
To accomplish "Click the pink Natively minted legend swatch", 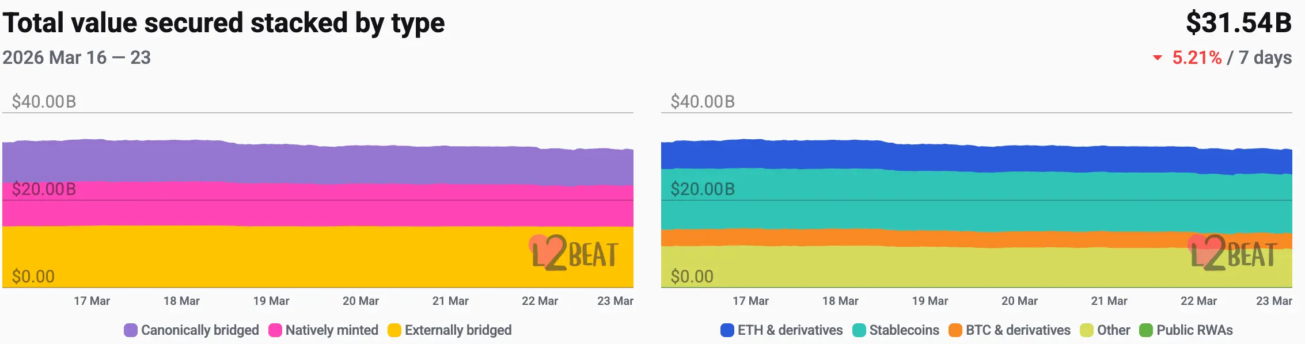I will (x=275, y=330).
